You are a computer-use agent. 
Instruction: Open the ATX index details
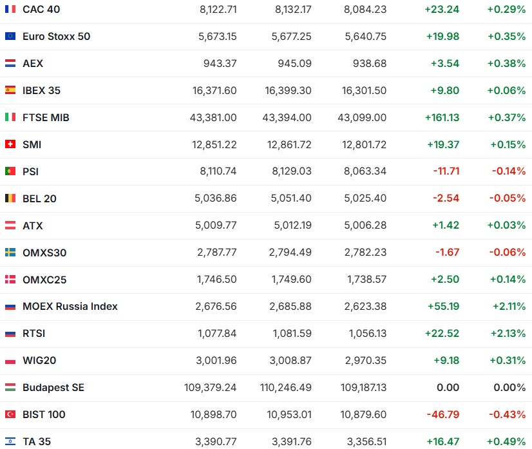point(32,225)
